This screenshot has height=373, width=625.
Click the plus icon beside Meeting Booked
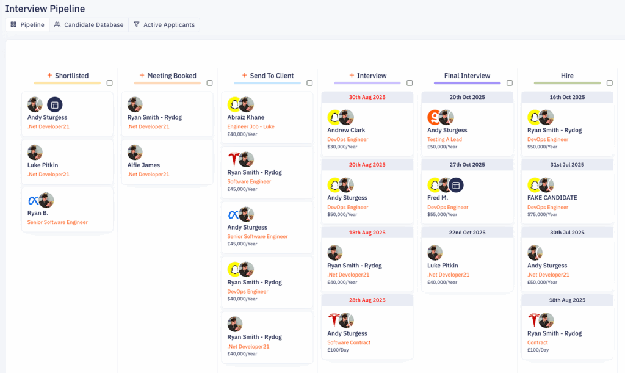(142, 76)
